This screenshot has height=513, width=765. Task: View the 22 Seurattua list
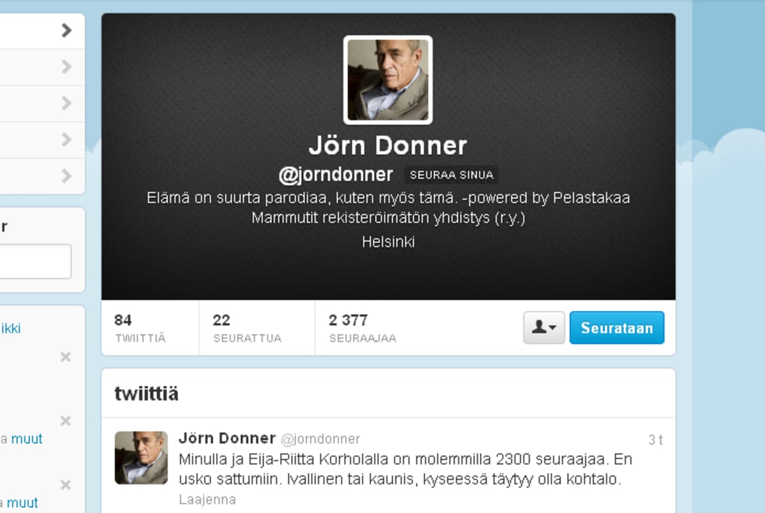point(247,328)
